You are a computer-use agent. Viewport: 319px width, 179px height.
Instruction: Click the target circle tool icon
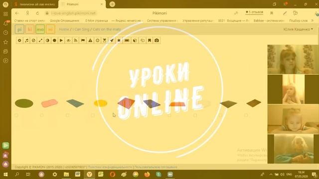[x=19, y=40]
